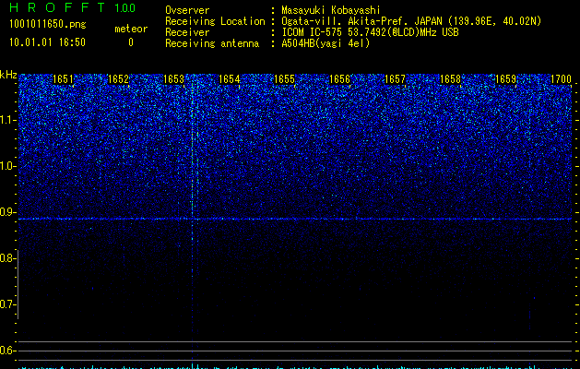Click the 1656 time marker
The height and width of the screenshot is (369, 580).
coord(339,79)
